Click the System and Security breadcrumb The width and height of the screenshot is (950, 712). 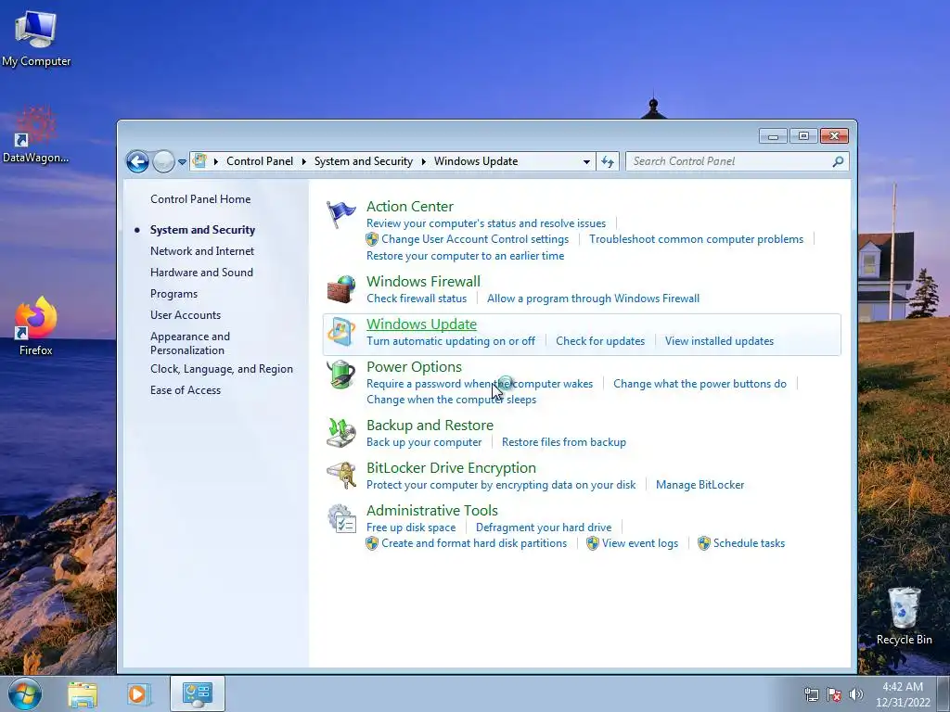(363, 161)
